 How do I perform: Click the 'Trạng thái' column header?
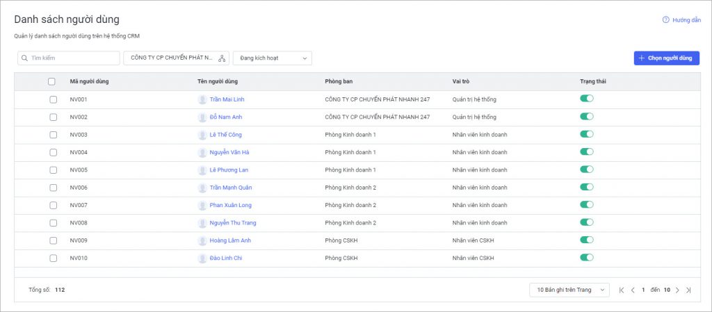(593, 81)
